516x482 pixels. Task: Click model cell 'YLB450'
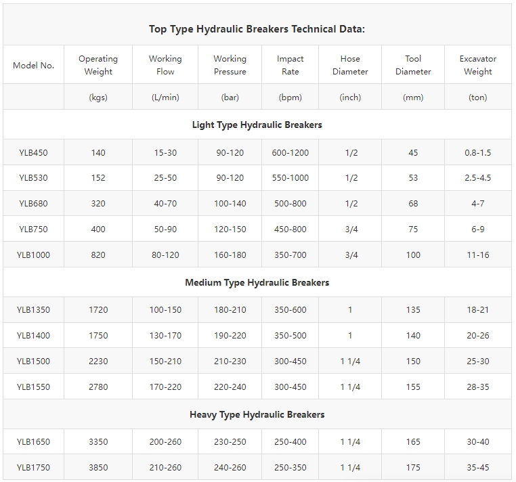click(33, 153)
